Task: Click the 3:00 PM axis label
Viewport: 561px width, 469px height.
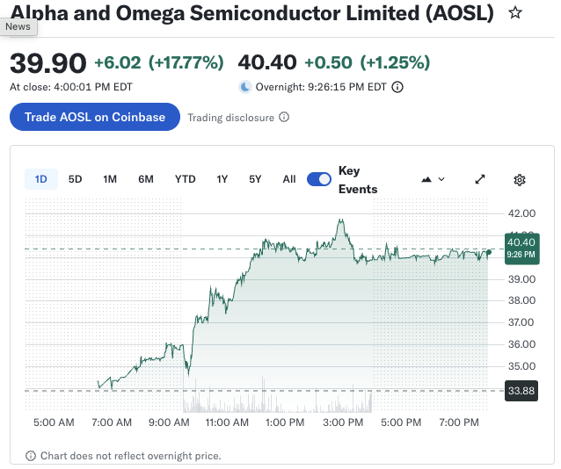Action: click(x=343, y=422)
